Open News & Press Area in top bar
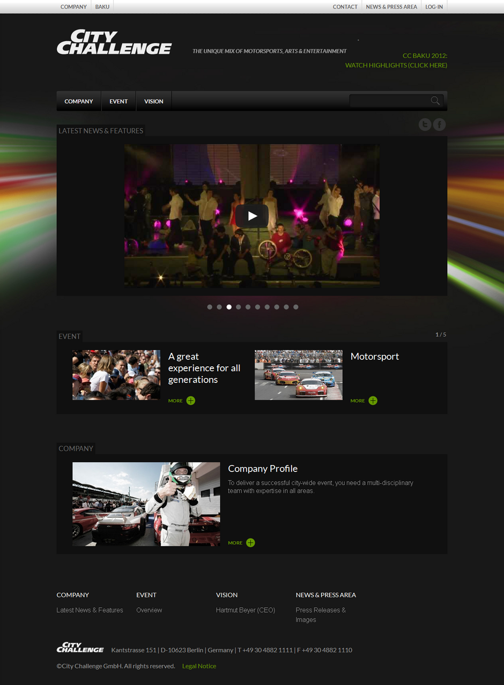Screen dimensions: 504x685 391,7
